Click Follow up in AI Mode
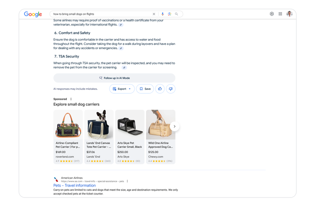 (114, 78)
